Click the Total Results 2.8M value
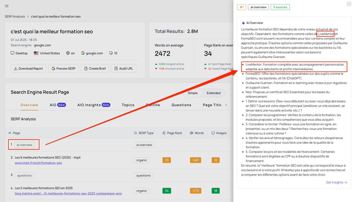This screenshot has height=202, width=355. tap(192, 31)
